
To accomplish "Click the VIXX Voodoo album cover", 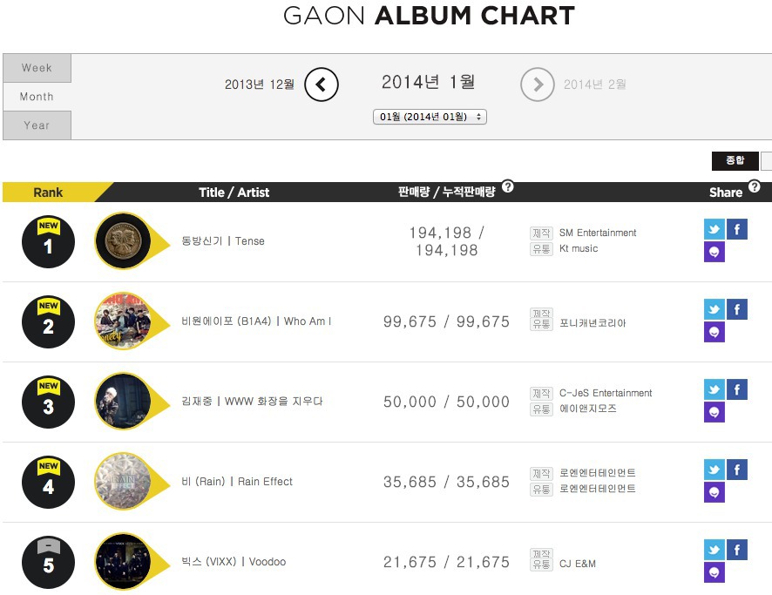I will [x=123, y=562].
